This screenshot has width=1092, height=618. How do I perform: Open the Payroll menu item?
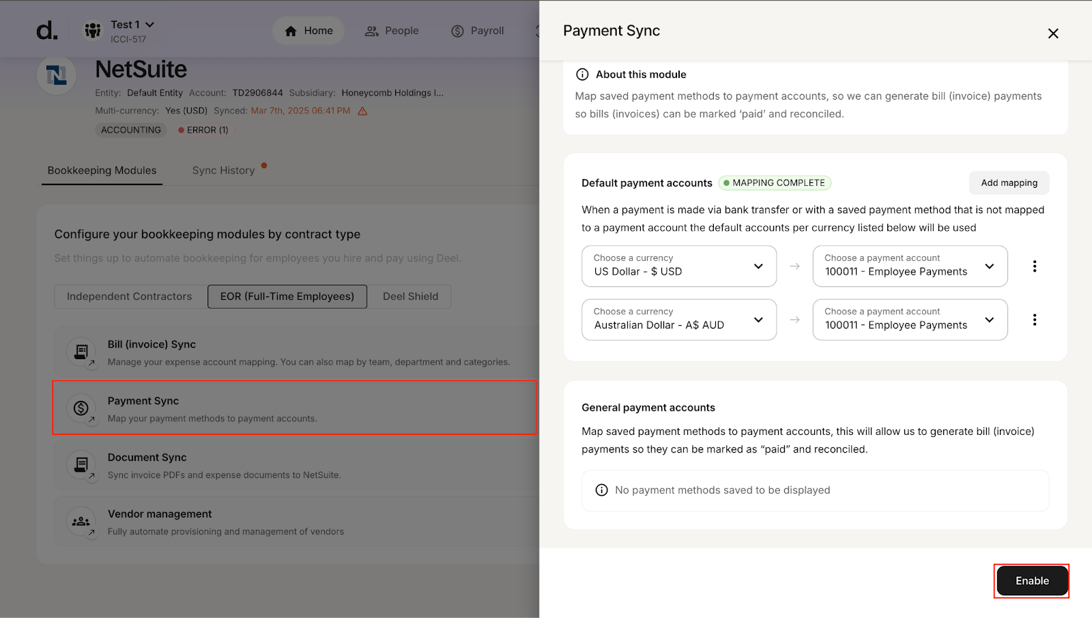pyautogui.click(x=477, y=31)
